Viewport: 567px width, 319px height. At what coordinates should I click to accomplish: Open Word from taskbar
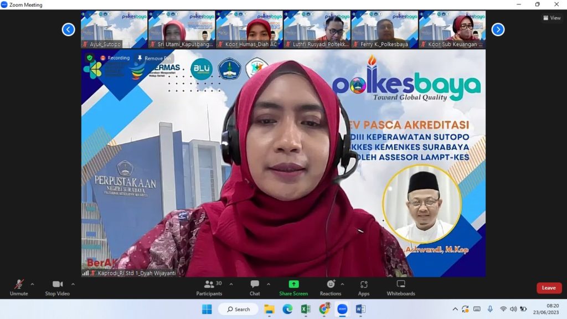(x=360, y=309)
